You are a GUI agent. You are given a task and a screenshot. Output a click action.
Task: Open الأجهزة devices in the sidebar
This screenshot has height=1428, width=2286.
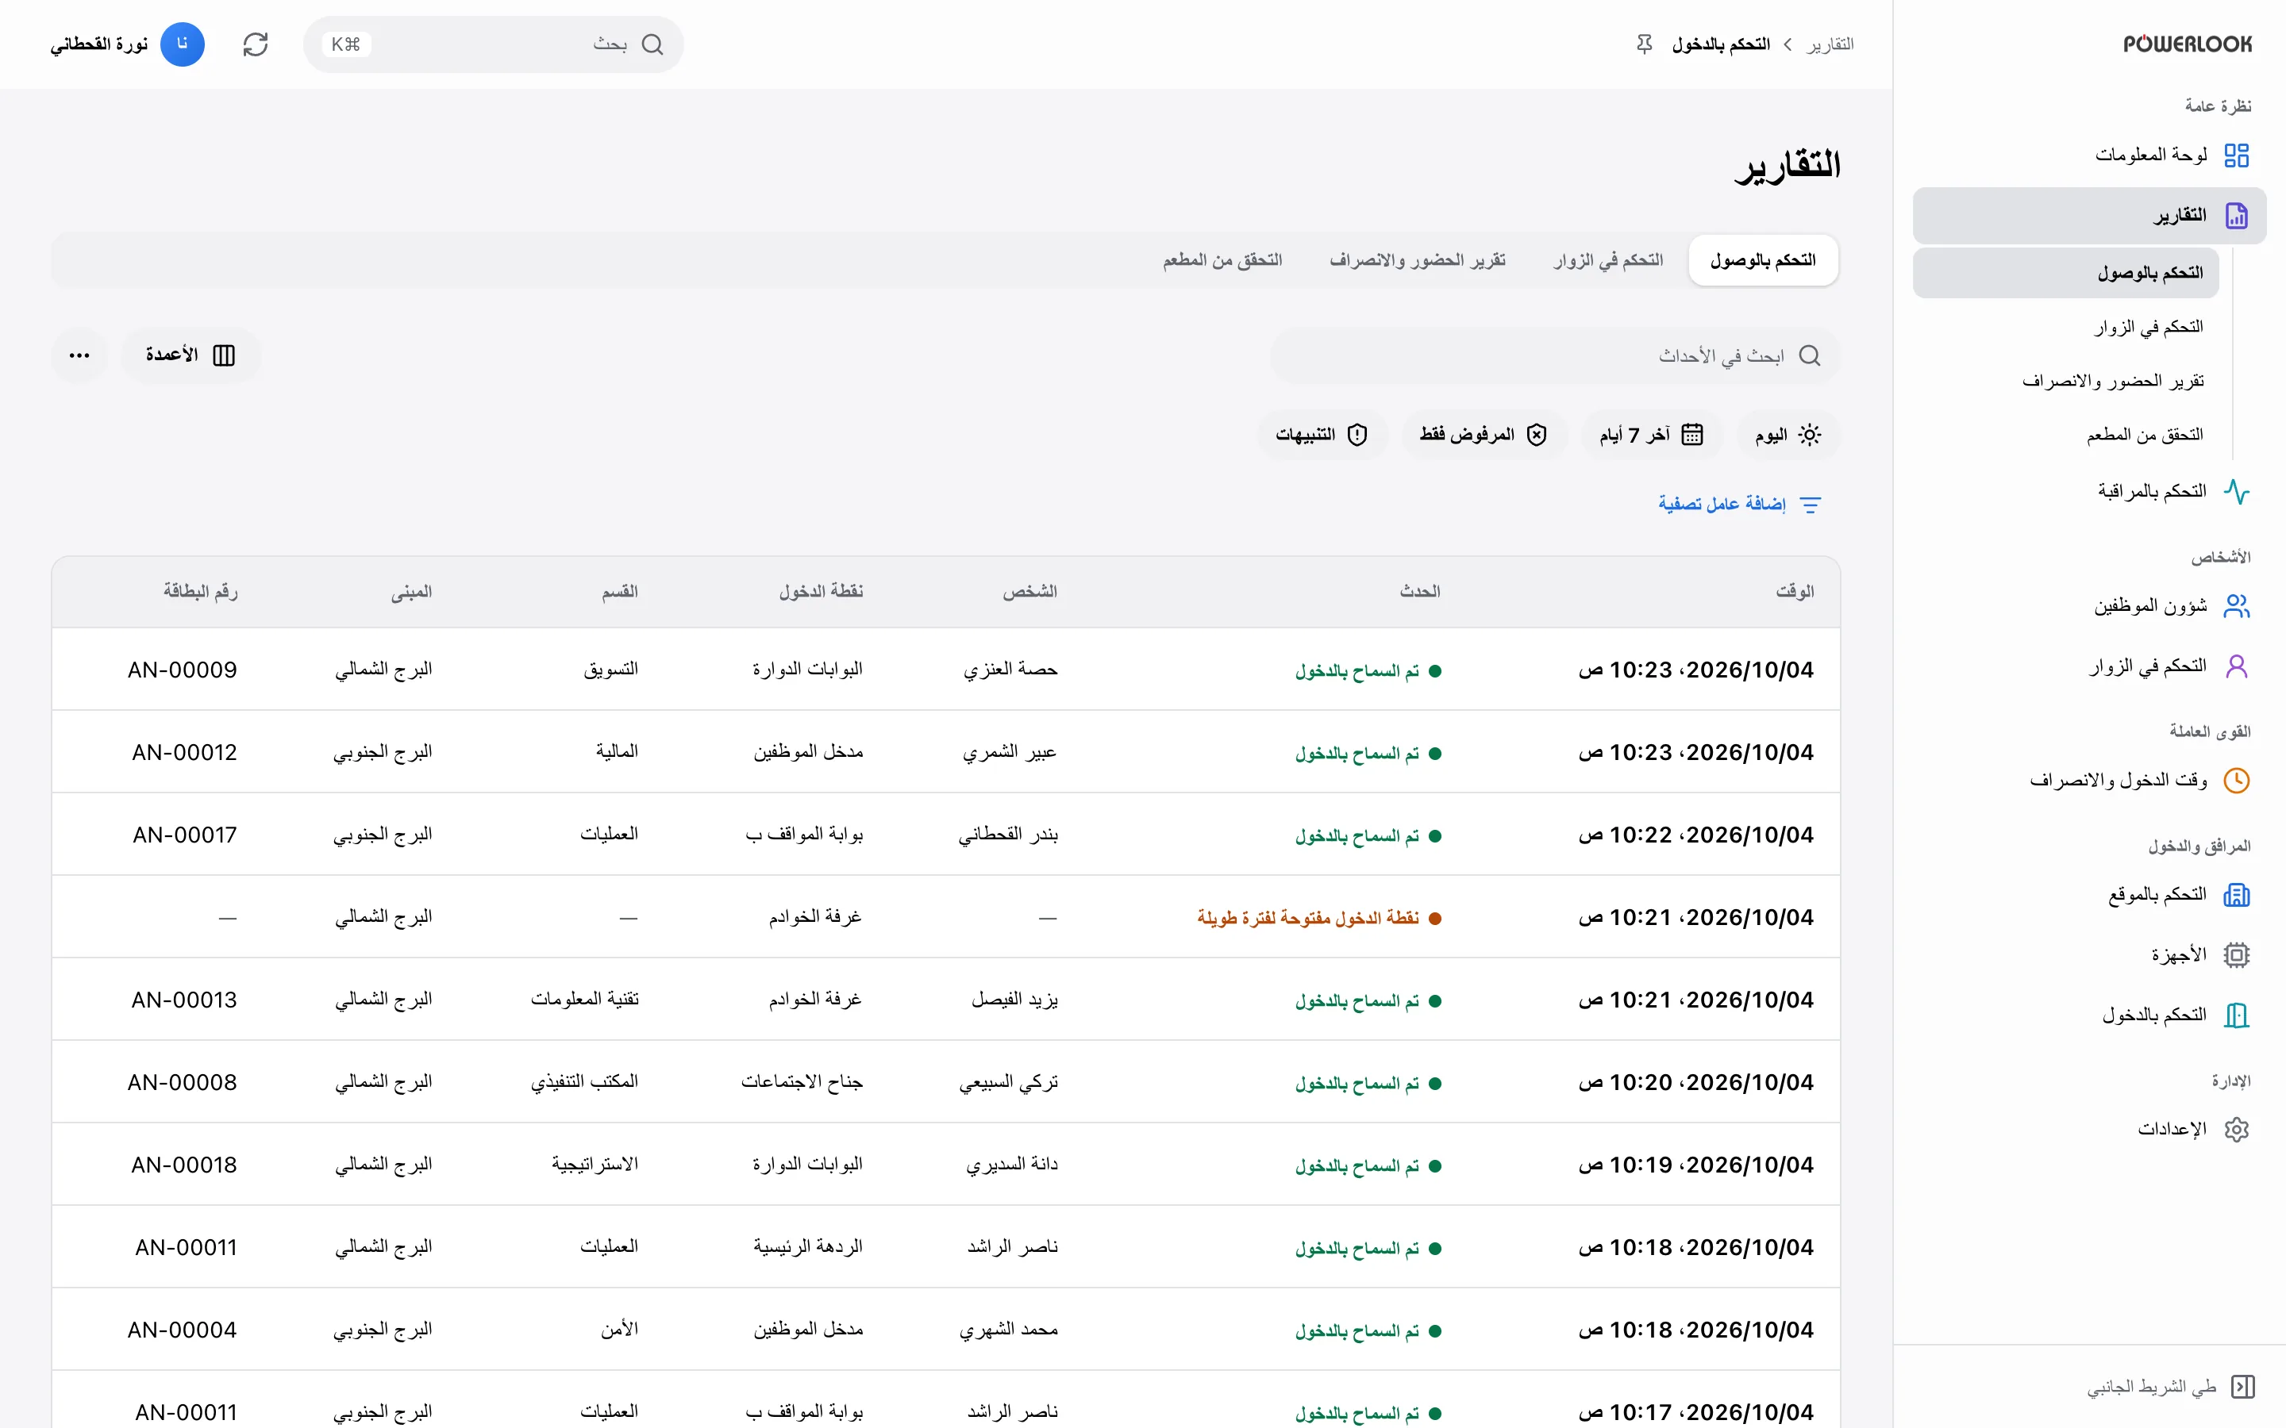tap(2088, 955)
